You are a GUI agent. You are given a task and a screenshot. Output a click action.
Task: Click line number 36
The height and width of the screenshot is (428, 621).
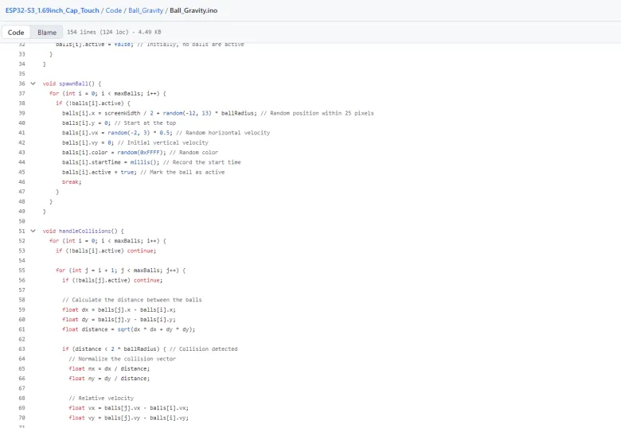pos(21,84)
